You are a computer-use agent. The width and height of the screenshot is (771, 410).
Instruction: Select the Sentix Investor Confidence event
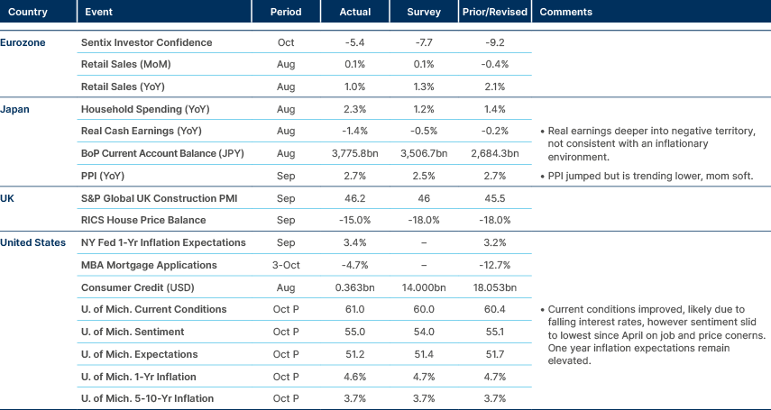[146, 42]
